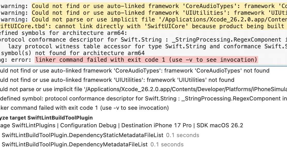The height and width of the screenshot is (150, 287).
Task: Click the bold 'target SwiftLintBuildToolPlugin' header
Action: coord(46,118)
